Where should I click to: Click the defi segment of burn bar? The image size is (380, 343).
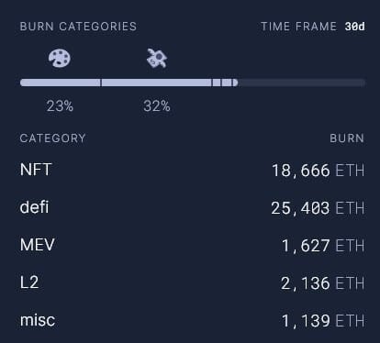[156, 83]
